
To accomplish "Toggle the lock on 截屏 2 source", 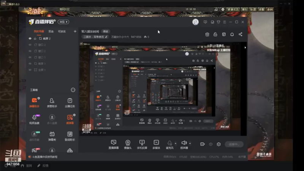I will (35, 38).
